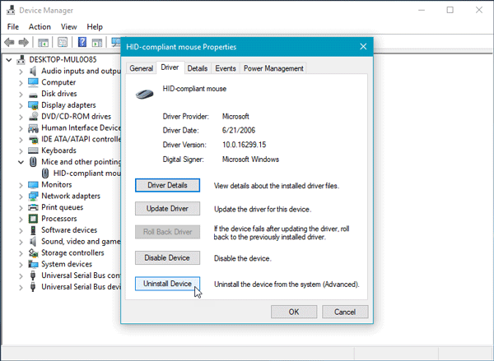Viewport: 494px width, 361px height.
Task: Click the Software devices icon
Action: [33, 230]
